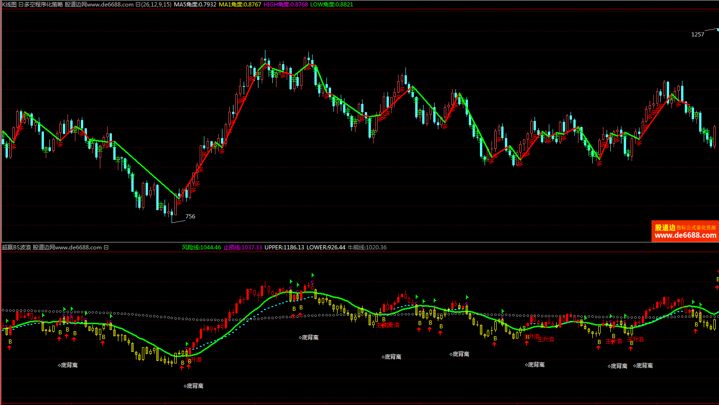Click the leftmost yellow B buy signal
This screenshot has width=719, height=405.
pos(10,342)
